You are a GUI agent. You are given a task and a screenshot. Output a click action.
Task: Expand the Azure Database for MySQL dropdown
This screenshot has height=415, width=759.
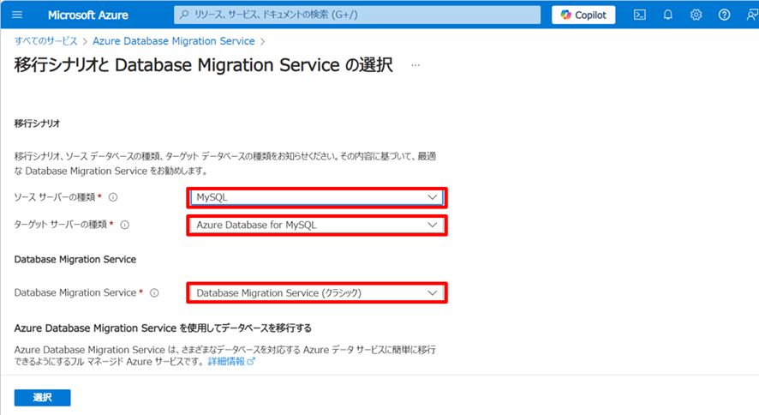317,225
